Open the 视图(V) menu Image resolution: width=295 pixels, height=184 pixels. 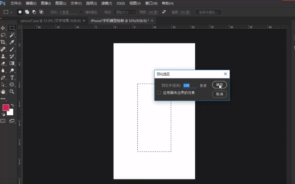tap(135, 3)
